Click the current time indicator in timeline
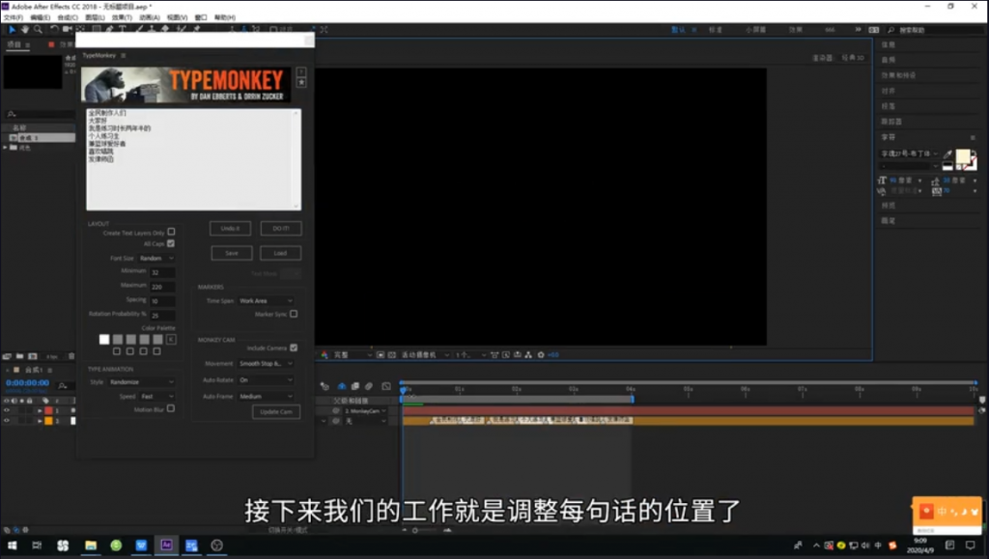The width and height of the screenshot is (989, 559). 403,391
